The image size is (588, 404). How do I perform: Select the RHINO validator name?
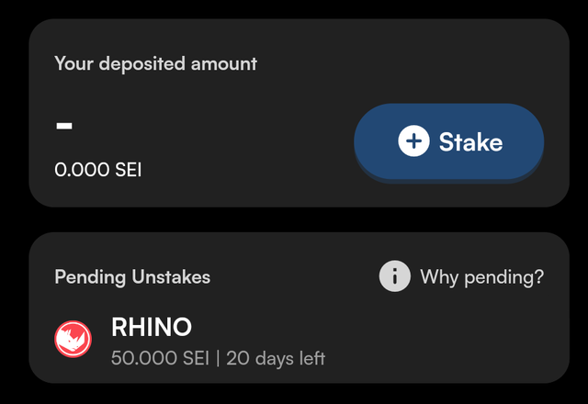point(152,327)
